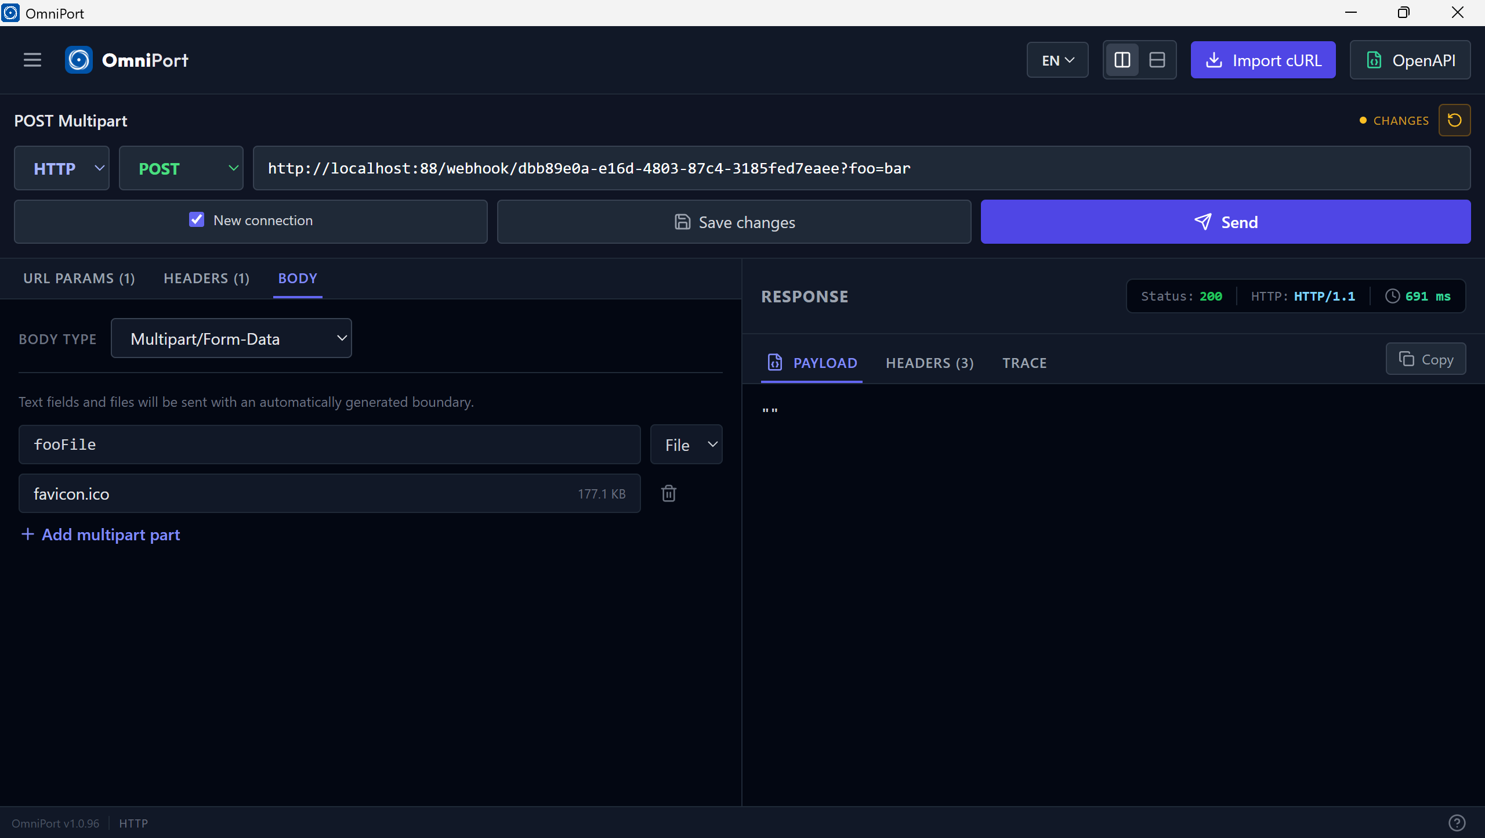Image resolution: width=1485 pixels, height=838 pixels.
Task: Minimize the OmniPort window
Action: click(1351, 13)
